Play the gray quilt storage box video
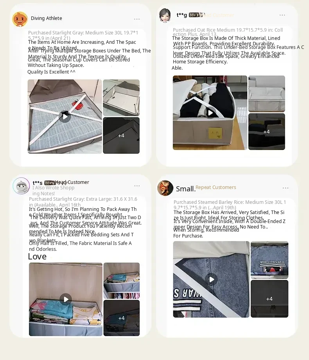Image resolution: width=309 pixels, height=360 pixels. (x=65, y=117)
